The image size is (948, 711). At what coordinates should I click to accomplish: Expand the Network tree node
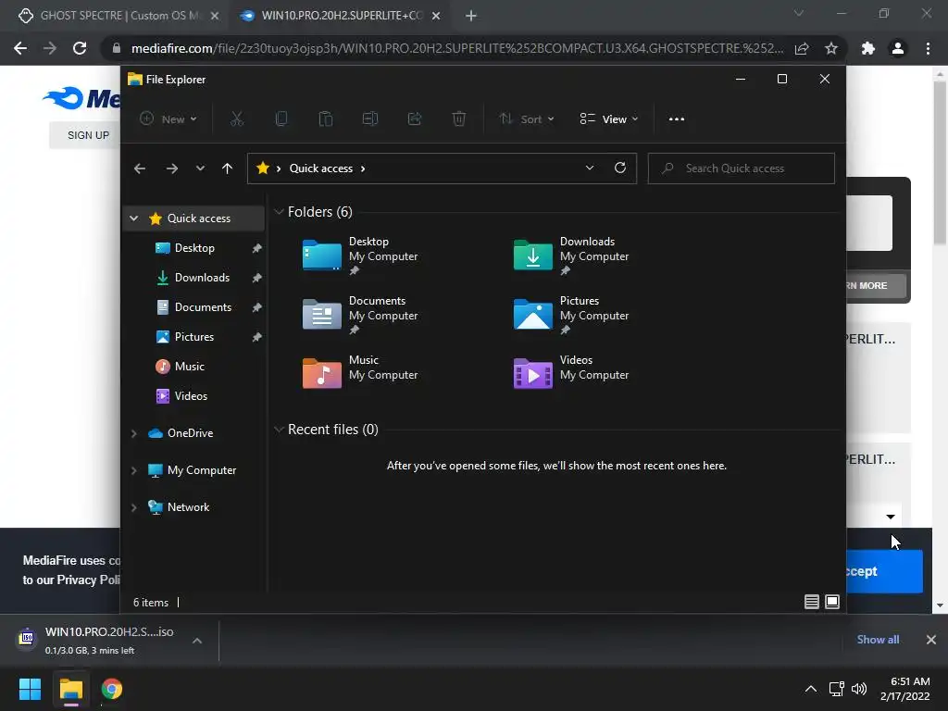134,507
